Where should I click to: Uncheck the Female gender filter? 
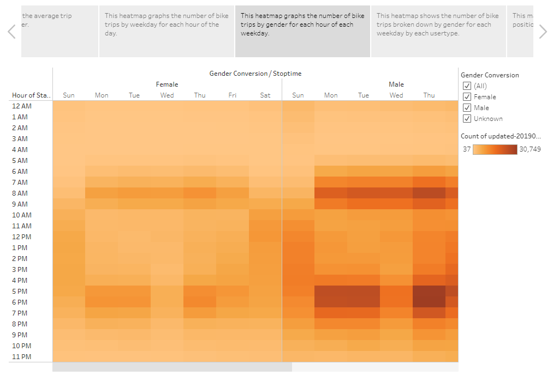click(x=467, y=96)
